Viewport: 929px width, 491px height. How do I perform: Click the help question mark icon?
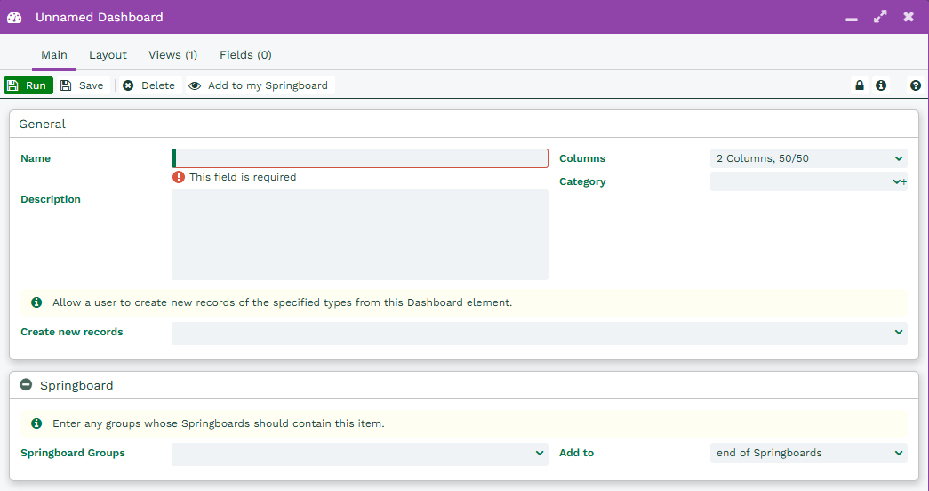tap(915, 85)
